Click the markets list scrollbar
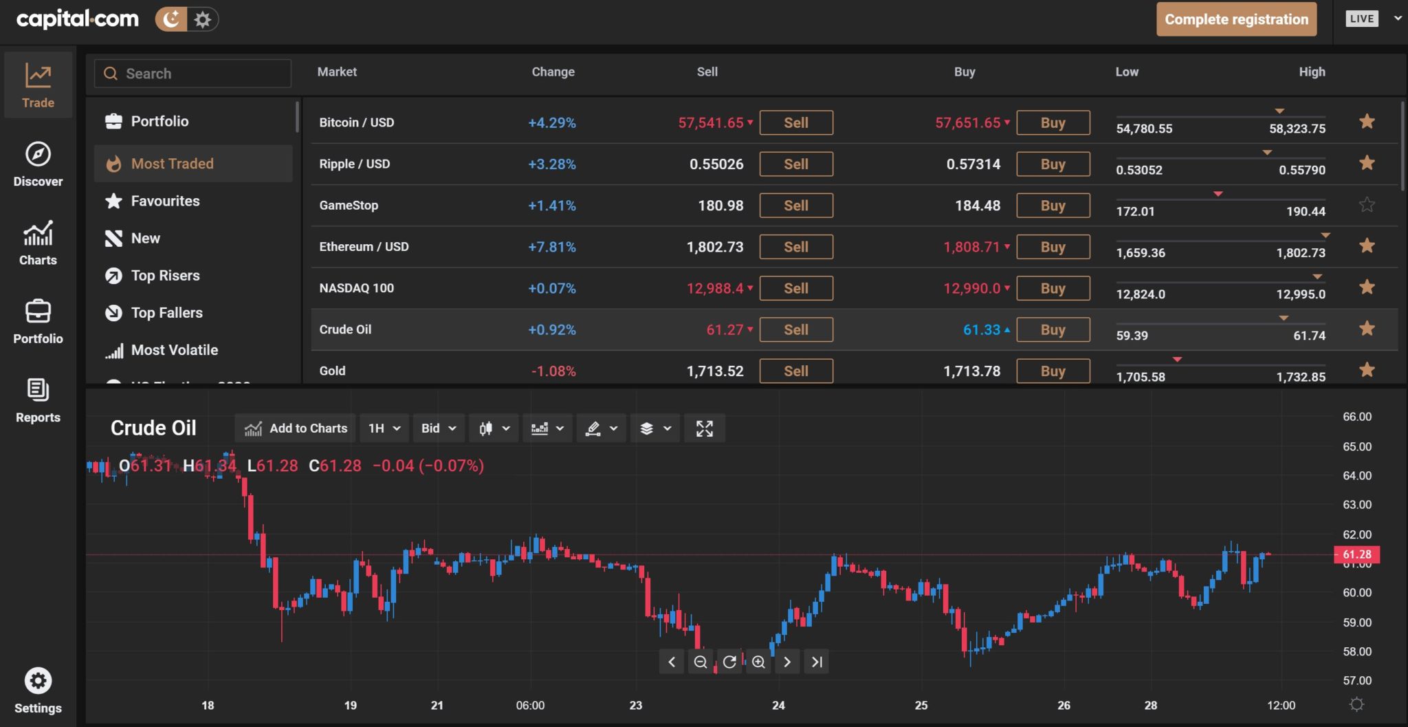Screen dimensions: 1408x727 [1402, 146]
